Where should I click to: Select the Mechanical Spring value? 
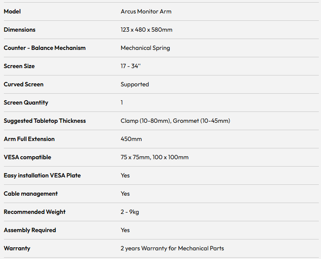click(146, 48)
